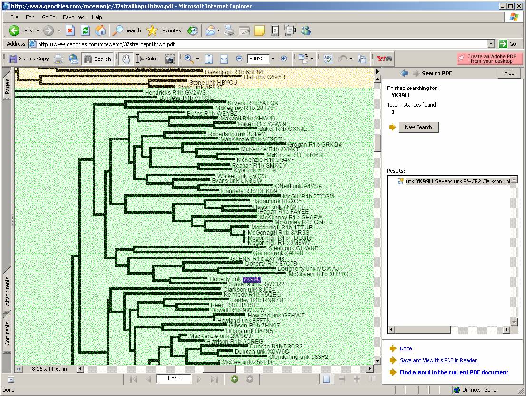Open the File menu
Viewport: 526px width, 396px height.
pos(14,17)
